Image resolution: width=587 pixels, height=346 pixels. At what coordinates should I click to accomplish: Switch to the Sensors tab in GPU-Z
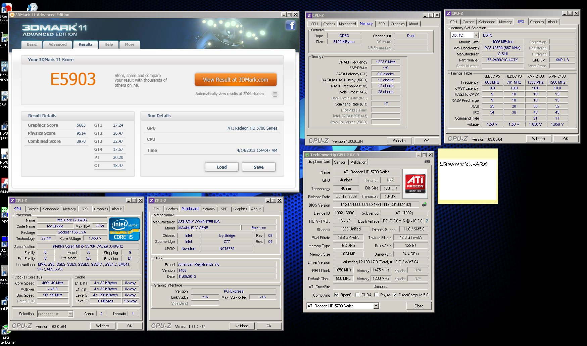[x=340, y=162]
